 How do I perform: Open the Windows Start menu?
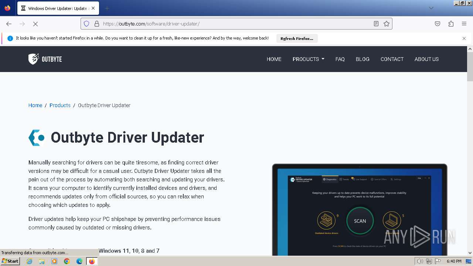coord(10,261)
